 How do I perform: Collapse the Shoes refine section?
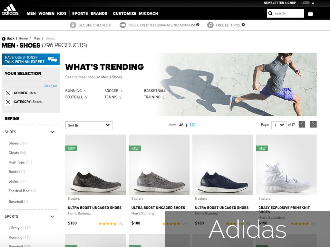[x=53, y=132]
